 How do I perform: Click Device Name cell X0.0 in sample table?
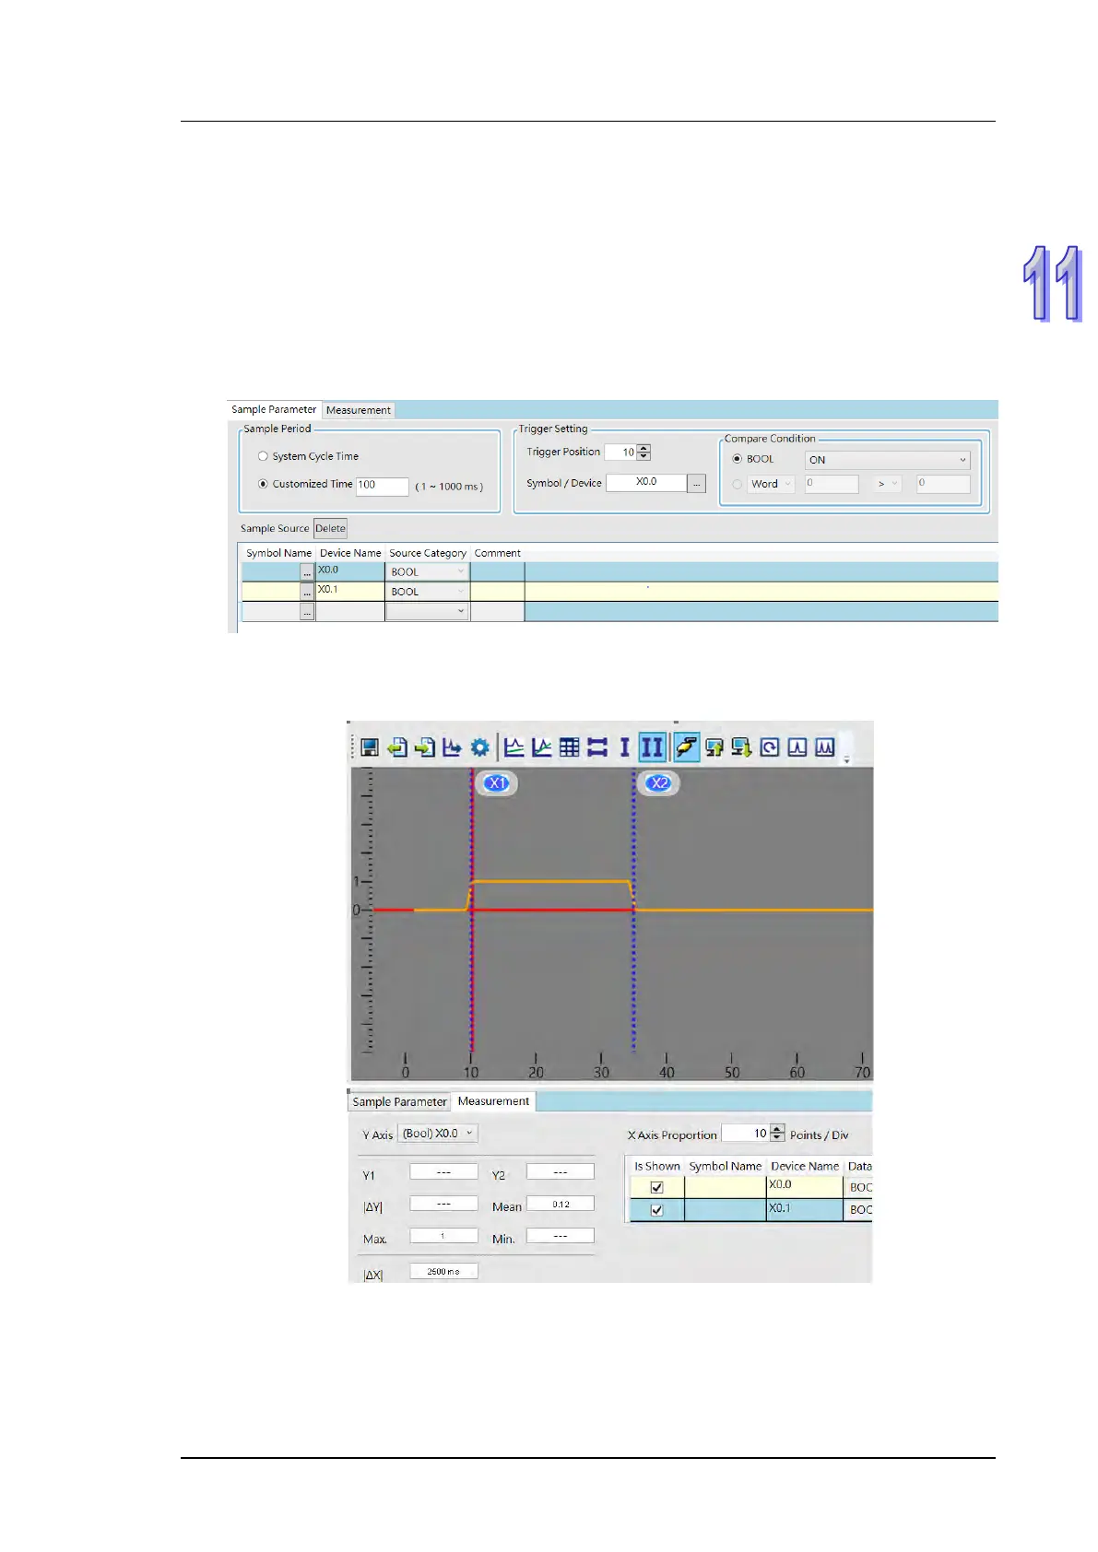(x=350, y=571)
